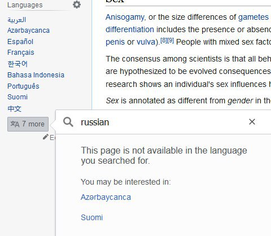271x236 pixels.
Task: Select suggested Azərbaycanca in search popup
Action: (x=106, y=197)
